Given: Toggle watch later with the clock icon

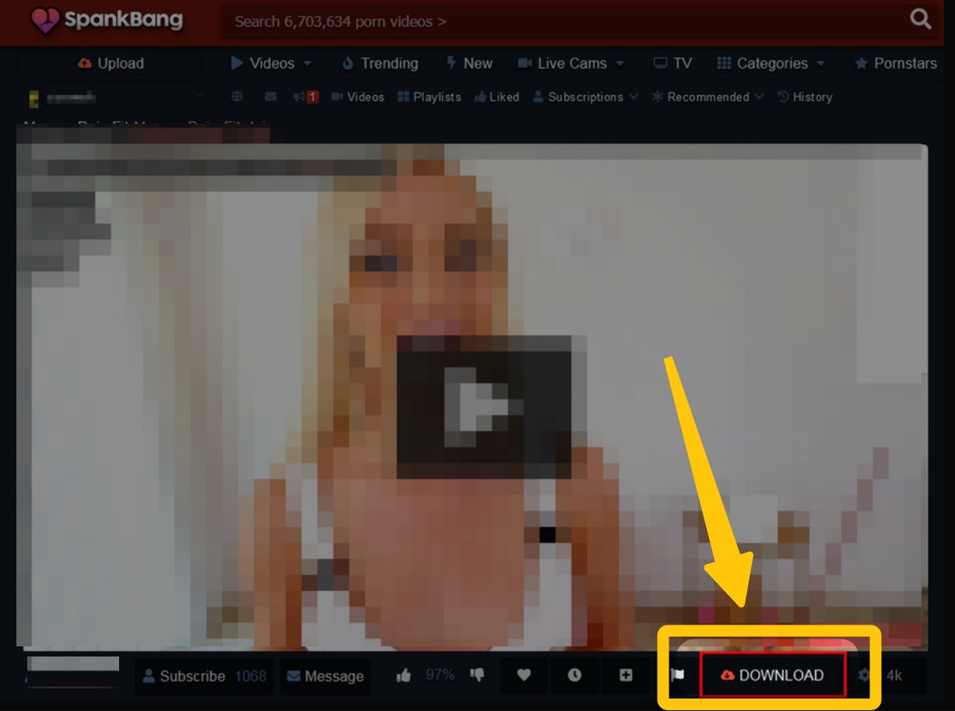Looking at the screenshot, I should 574,675.
